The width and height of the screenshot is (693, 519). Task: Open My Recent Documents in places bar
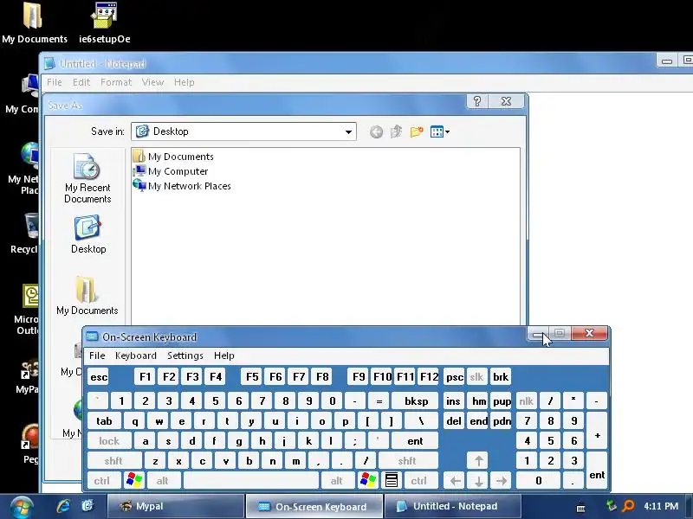pyautogui.click(x=87, y=179)
